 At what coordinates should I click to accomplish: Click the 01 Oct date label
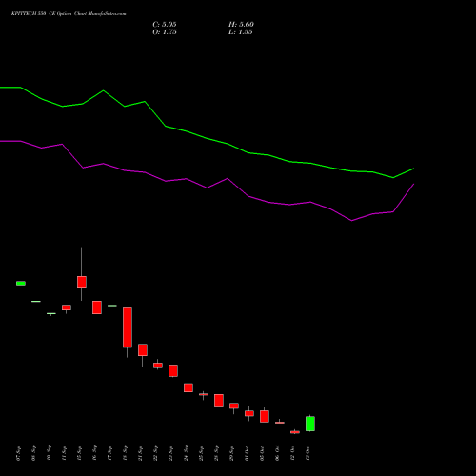[x=247, y=453]
